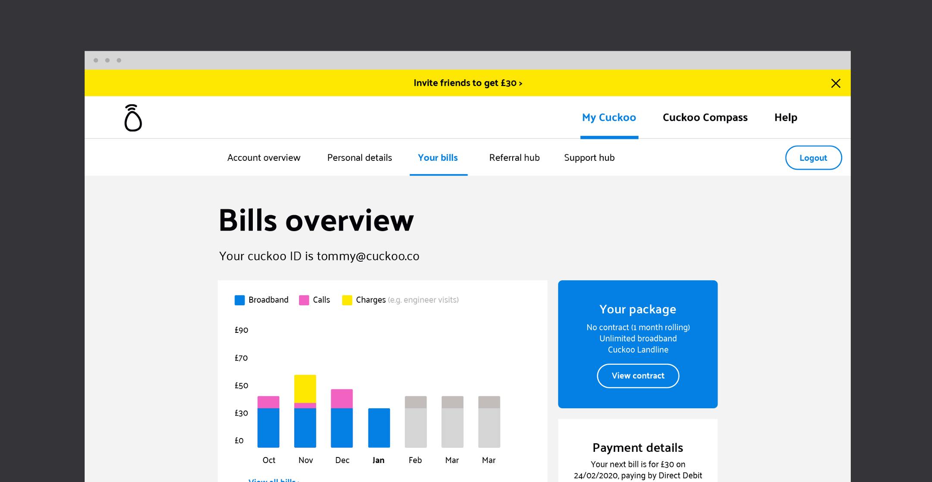Open the Support hub tab
932x482 pixels.
pos(589,158)
